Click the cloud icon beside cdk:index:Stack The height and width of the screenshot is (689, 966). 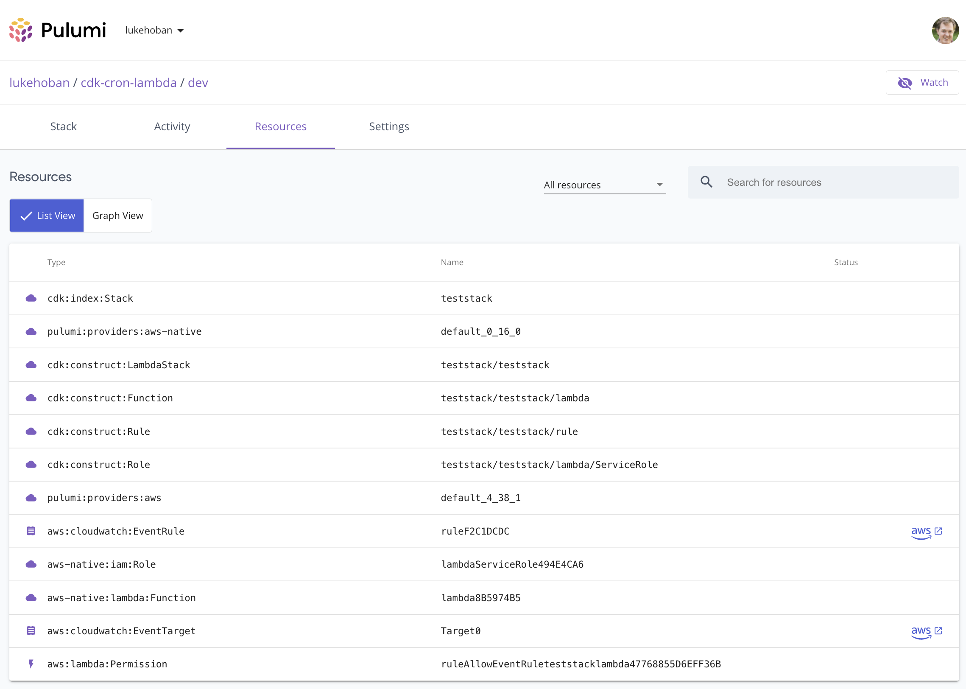(31, 298)
